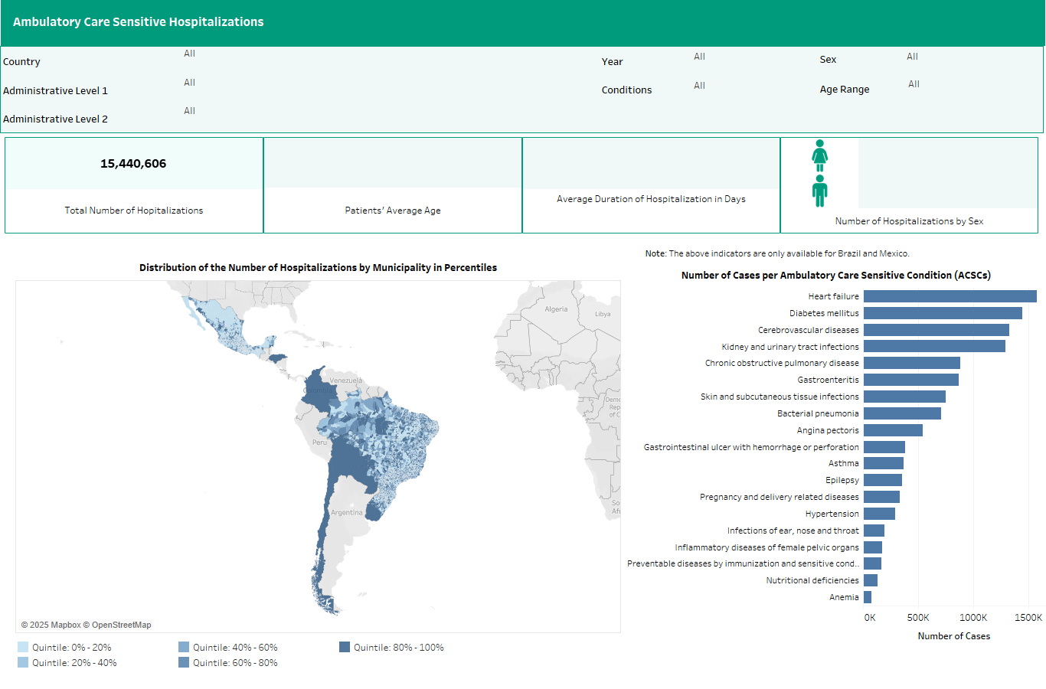Screen dimensions: 1046x689
Task: Open the Age Range filter dropdown
Action: tap(914, 84)
